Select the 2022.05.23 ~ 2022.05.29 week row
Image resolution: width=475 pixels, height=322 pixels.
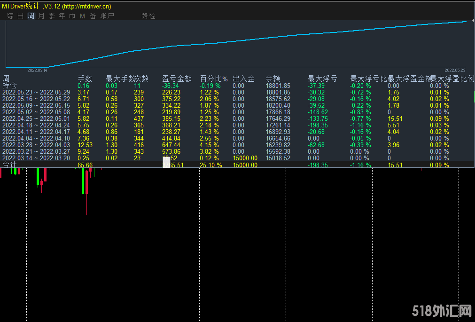[36, 93]
